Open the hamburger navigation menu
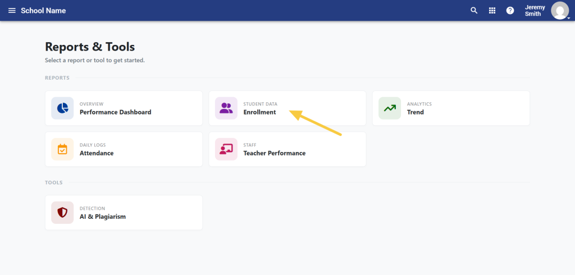Viewport: 575px width, 275px height. click(x=12, y=11)
